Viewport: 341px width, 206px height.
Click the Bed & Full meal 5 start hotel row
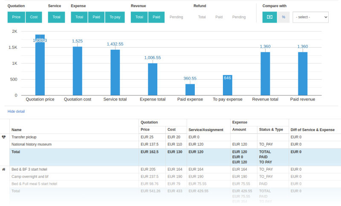pyautogui.click(x=35, y=184)
